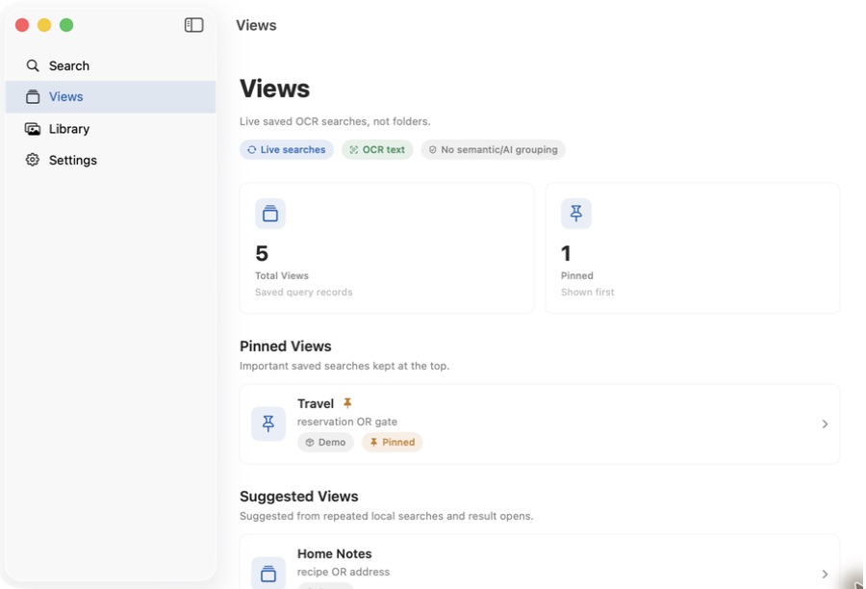Click the green zoom window button

pyautogui.click(x=66, y=25)
